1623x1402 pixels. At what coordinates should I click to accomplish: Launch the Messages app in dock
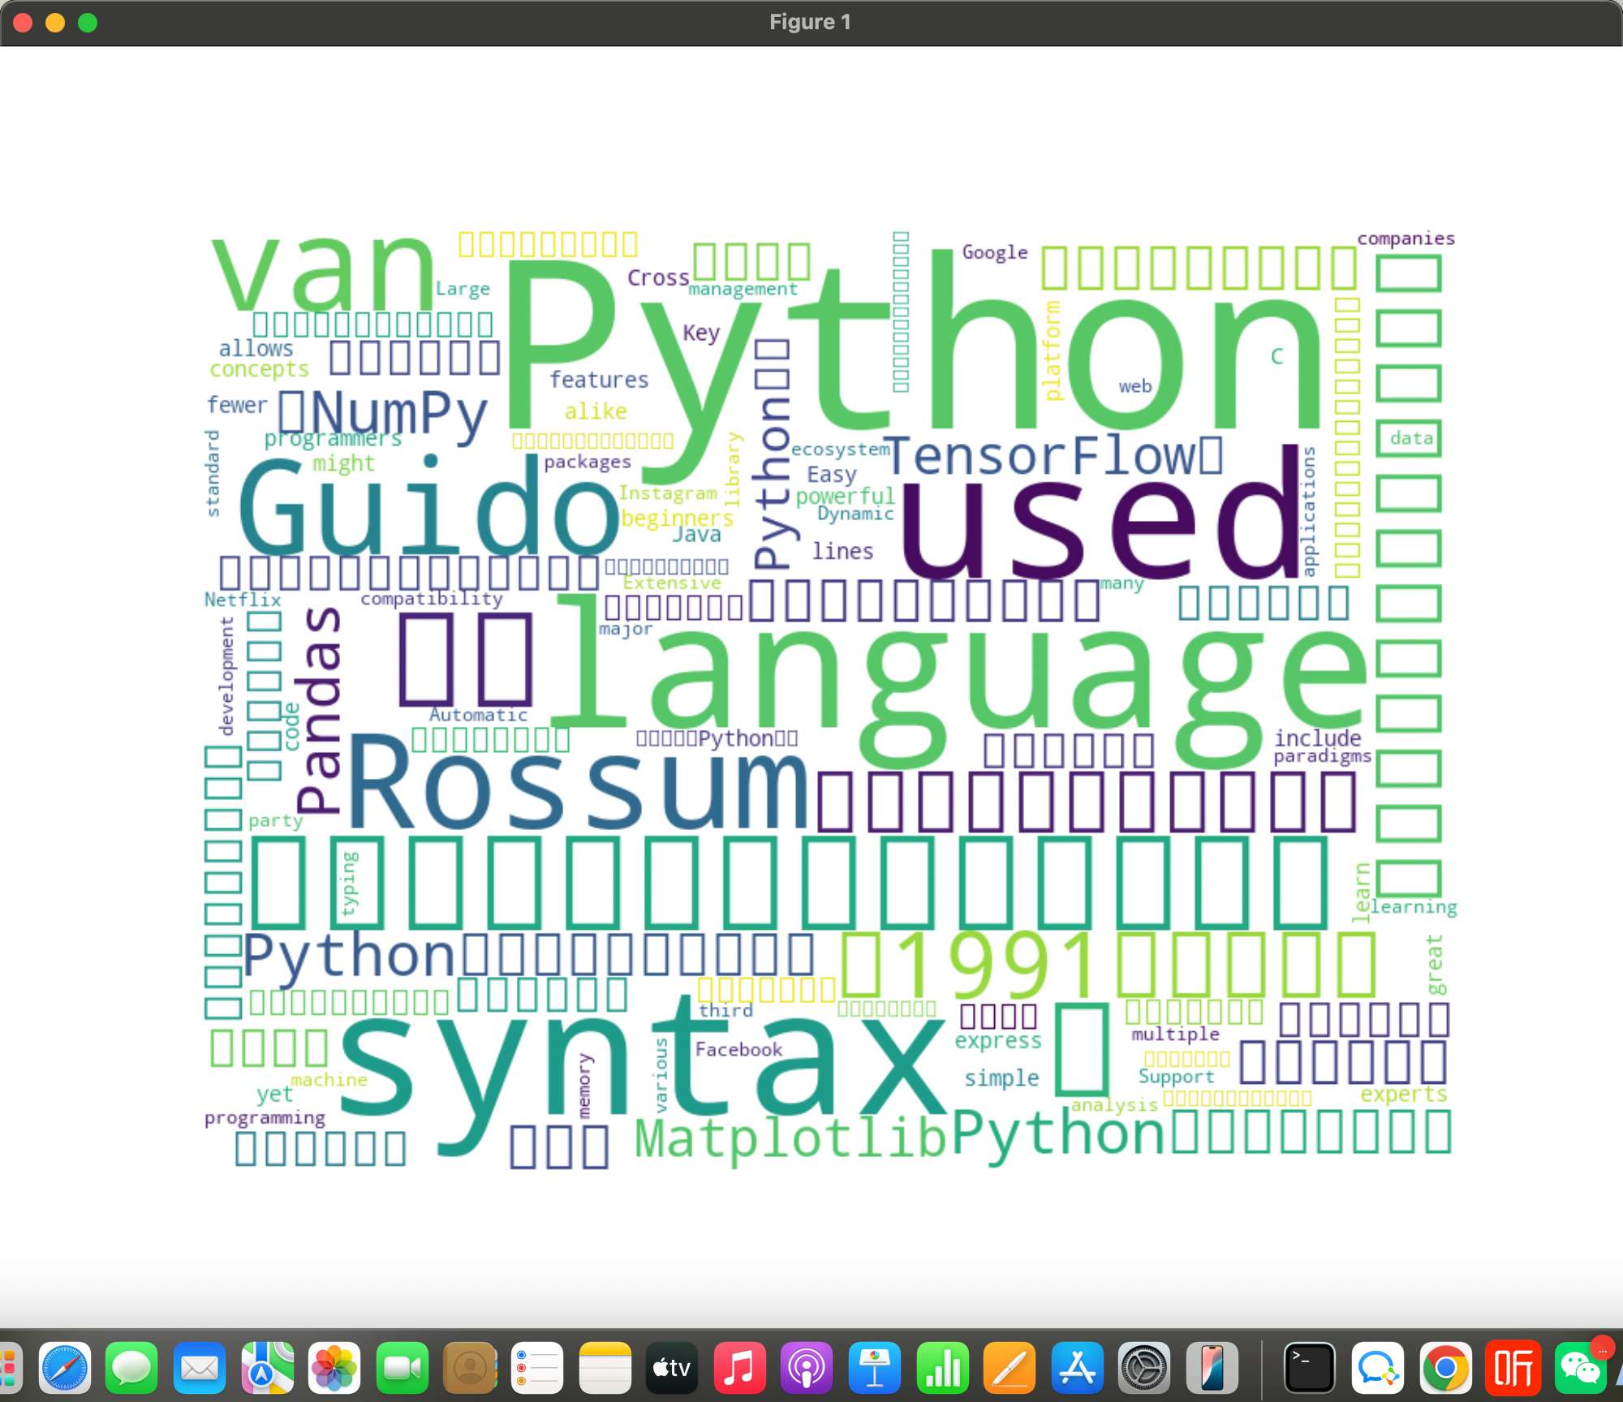point(131,1367)
